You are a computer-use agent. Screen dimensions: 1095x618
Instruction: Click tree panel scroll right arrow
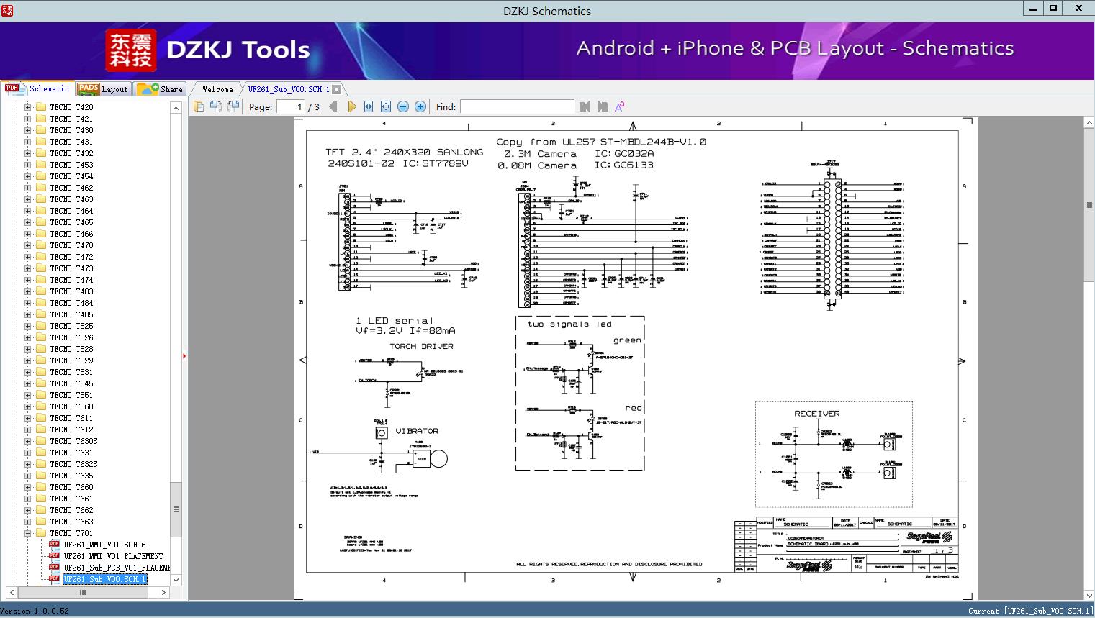point(163,592)
